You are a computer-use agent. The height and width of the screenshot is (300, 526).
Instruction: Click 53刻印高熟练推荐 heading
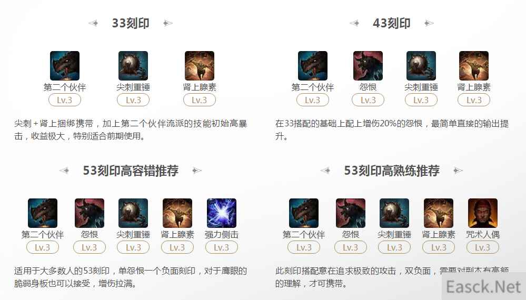392,171
